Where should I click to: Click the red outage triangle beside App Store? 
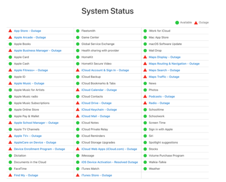[x=10, y=31]
